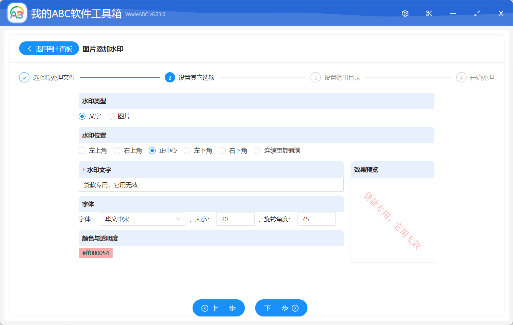Click step circle 2 设置其它选项
The height and width of the screenshot is (325, 513).
pyautogui.click(x=170, y=77)
